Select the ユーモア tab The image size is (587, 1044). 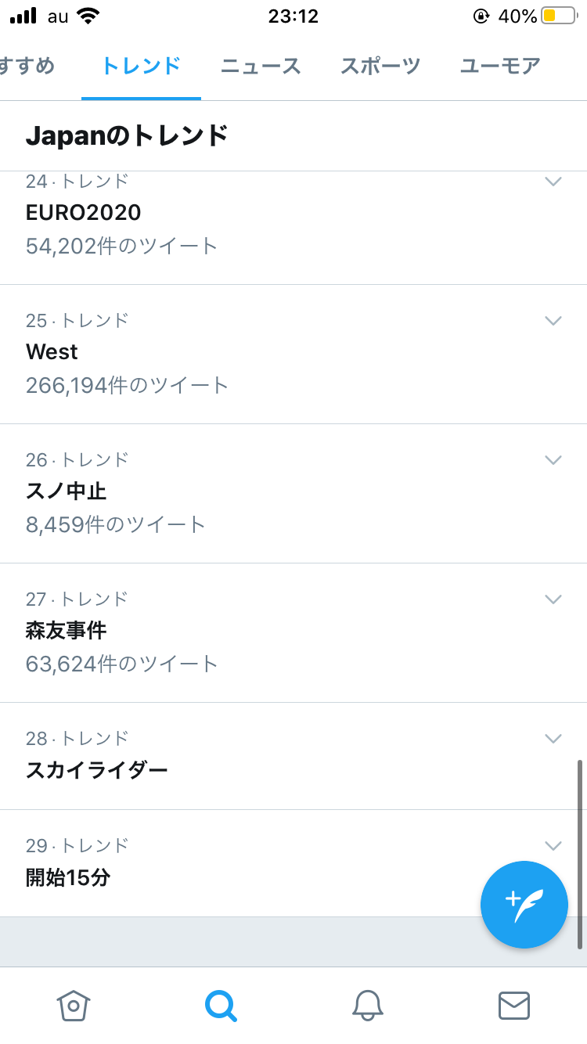click(x=500, y=66)
